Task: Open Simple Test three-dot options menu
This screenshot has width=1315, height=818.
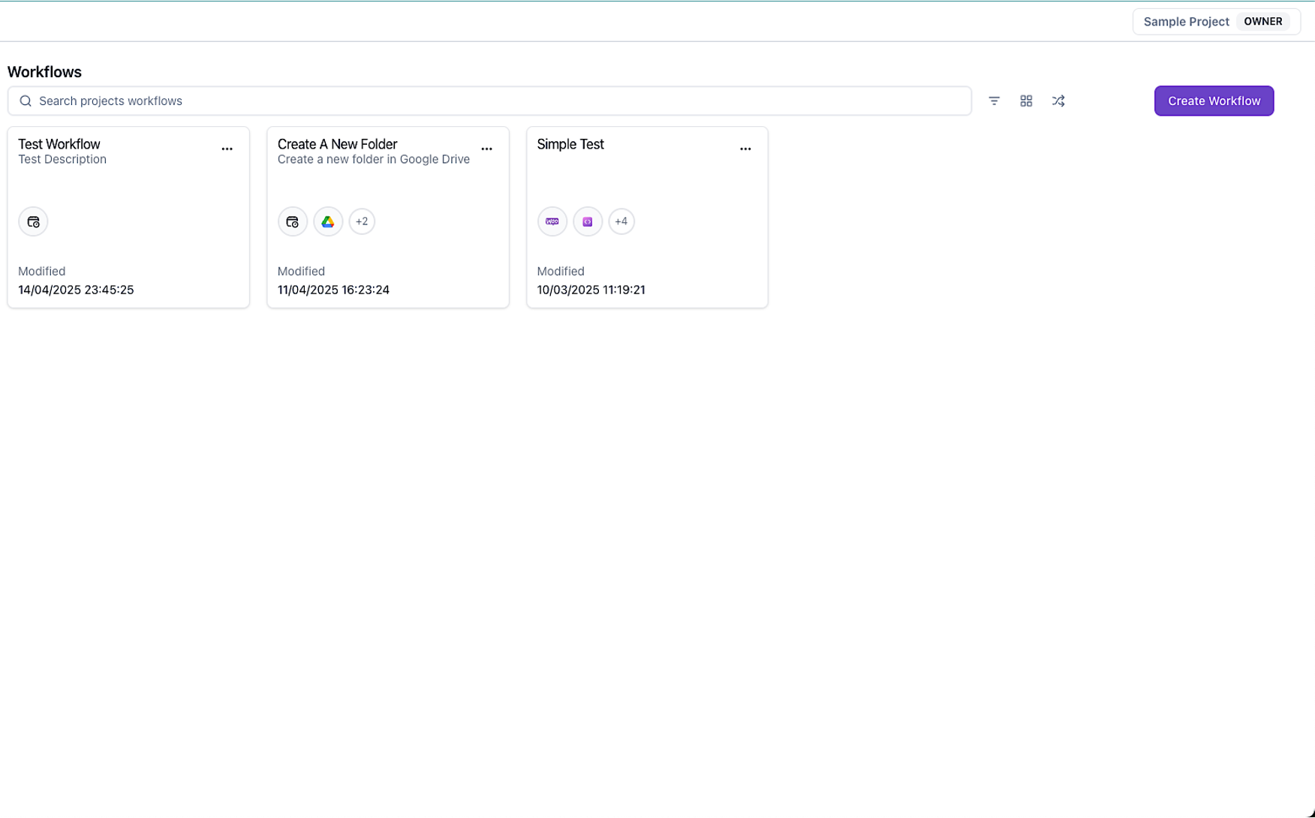Action: 745,149
